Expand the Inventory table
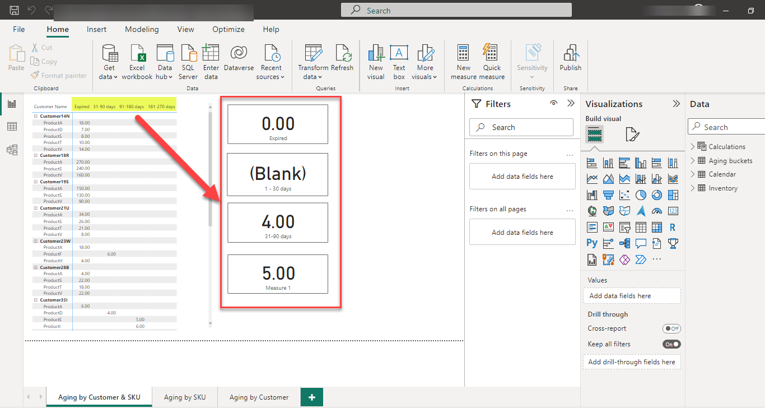The width and height of the screenshot is (765, 408). tap(693, 188)
